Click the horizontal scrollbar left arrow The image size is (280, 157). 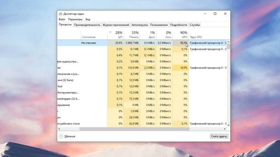pos(59,129)
